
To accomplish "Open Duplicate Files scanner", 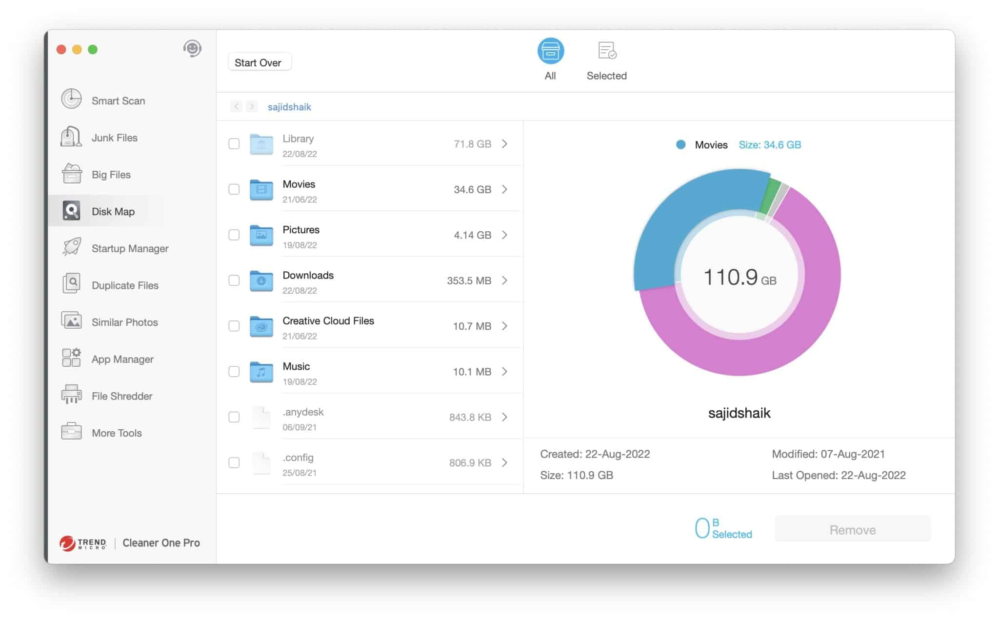I will pyautogui.click(x=126, y=285).
